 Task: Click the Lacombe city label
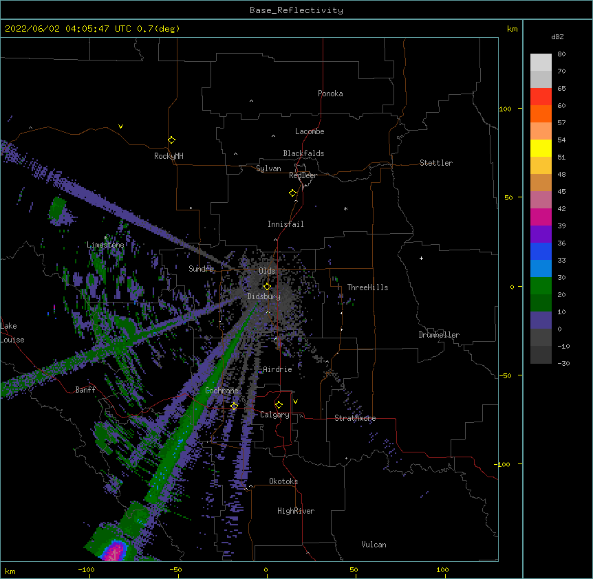coord(310,131)
